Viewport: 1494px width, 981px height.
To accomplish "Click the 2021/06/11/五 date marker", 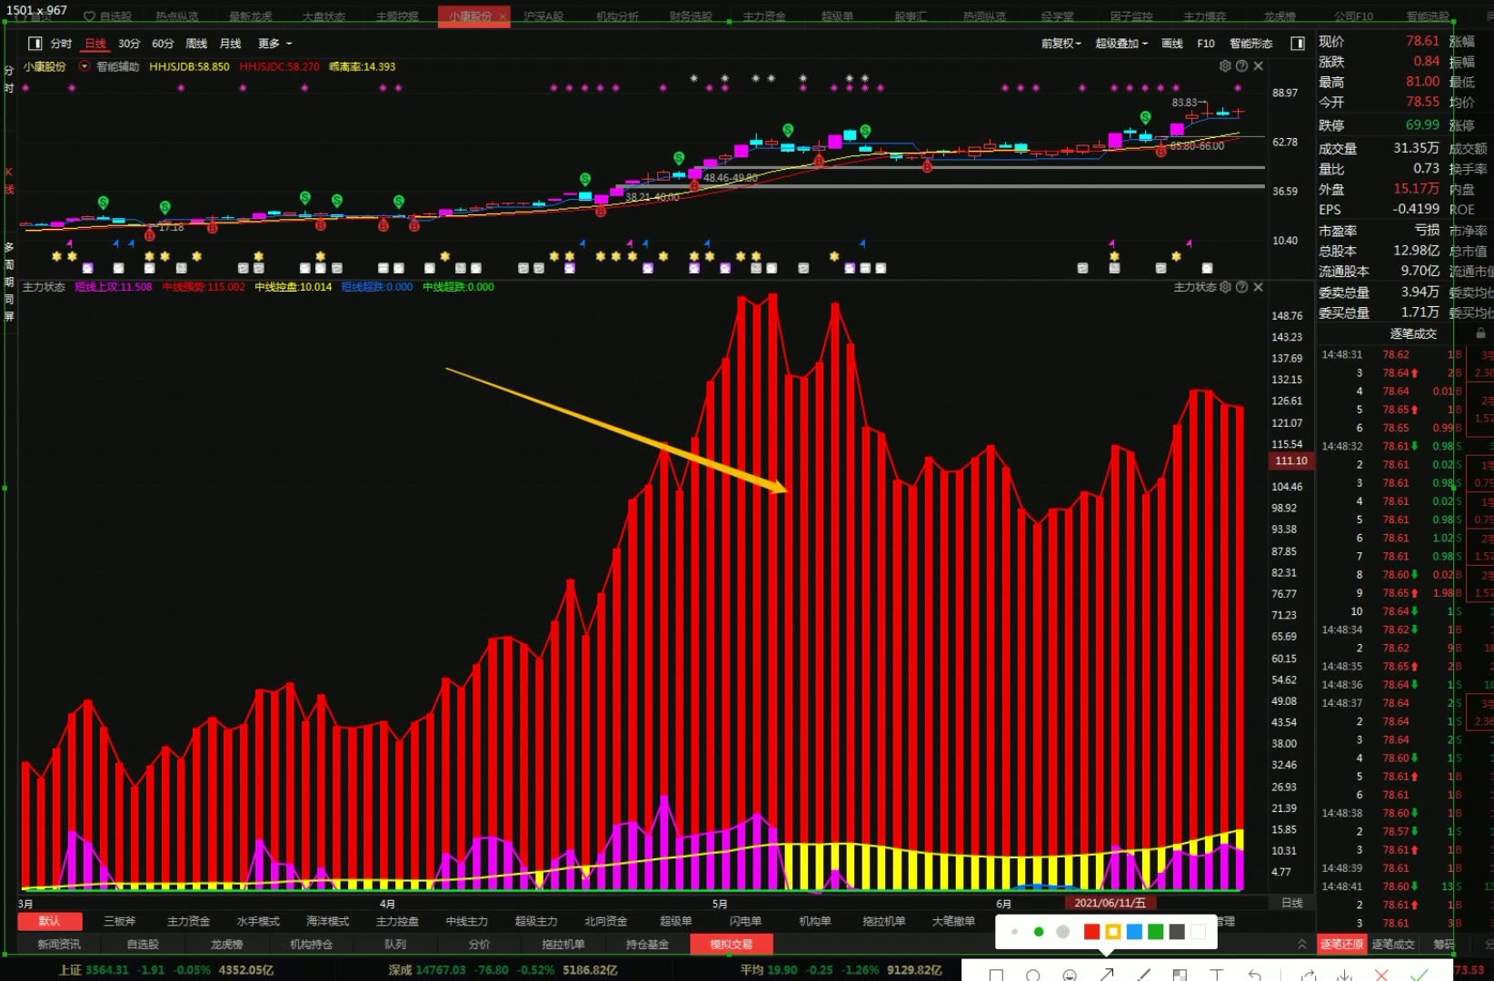I will (1110, 903).
